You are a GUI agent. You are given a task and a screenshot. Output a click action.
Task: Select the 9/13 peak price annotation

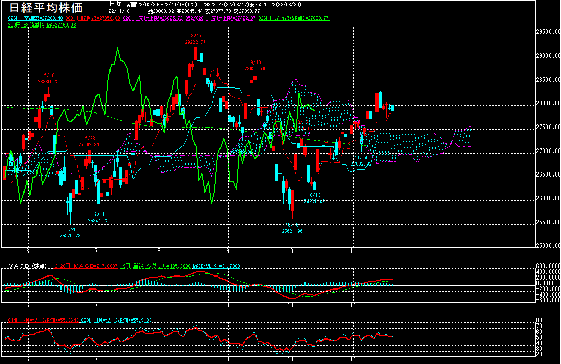click(x=255, y=66)
